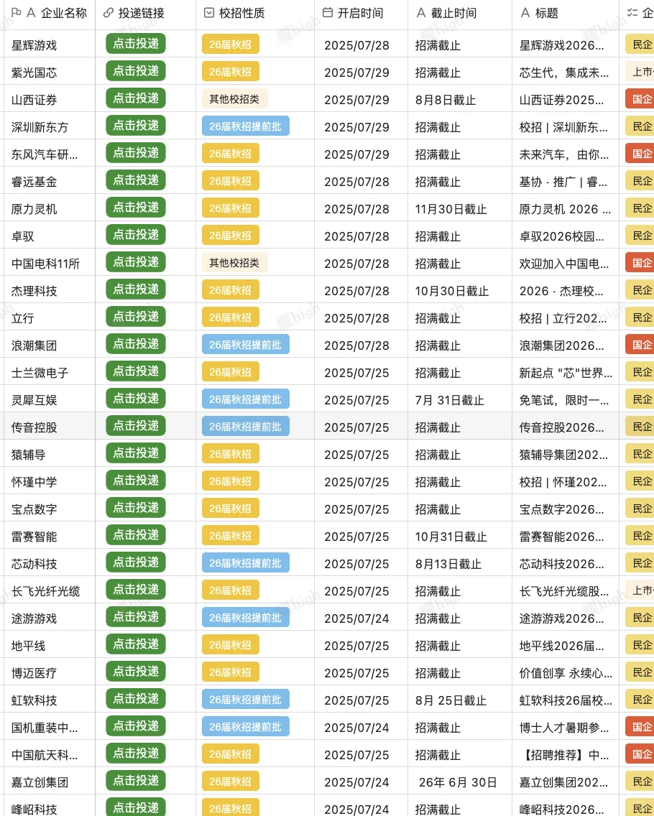
Task: Click the 开启时间 column header
Action: (x=360, y=13)
